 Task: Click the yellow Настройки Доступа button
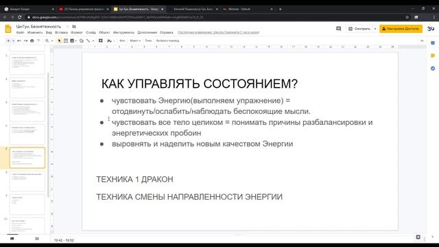[401, 29]
